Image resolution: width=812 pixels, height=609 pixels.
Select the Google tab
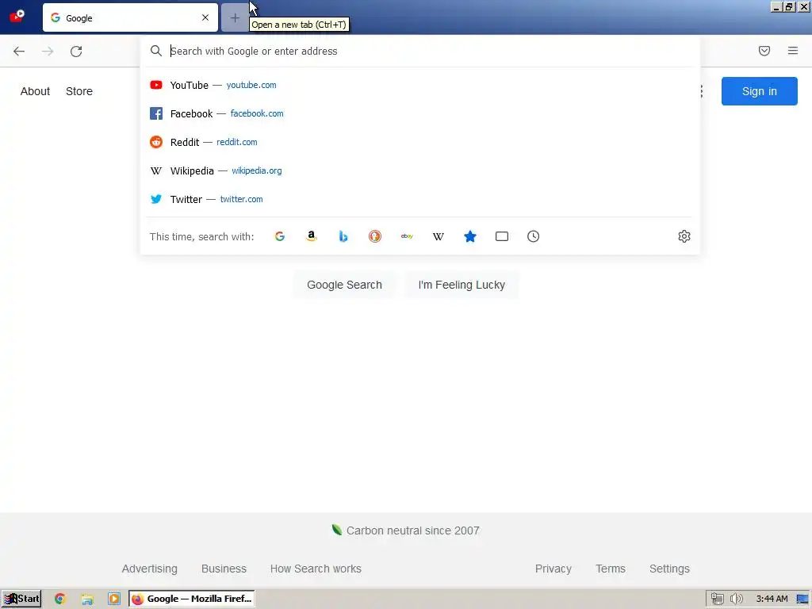[130, 17]
